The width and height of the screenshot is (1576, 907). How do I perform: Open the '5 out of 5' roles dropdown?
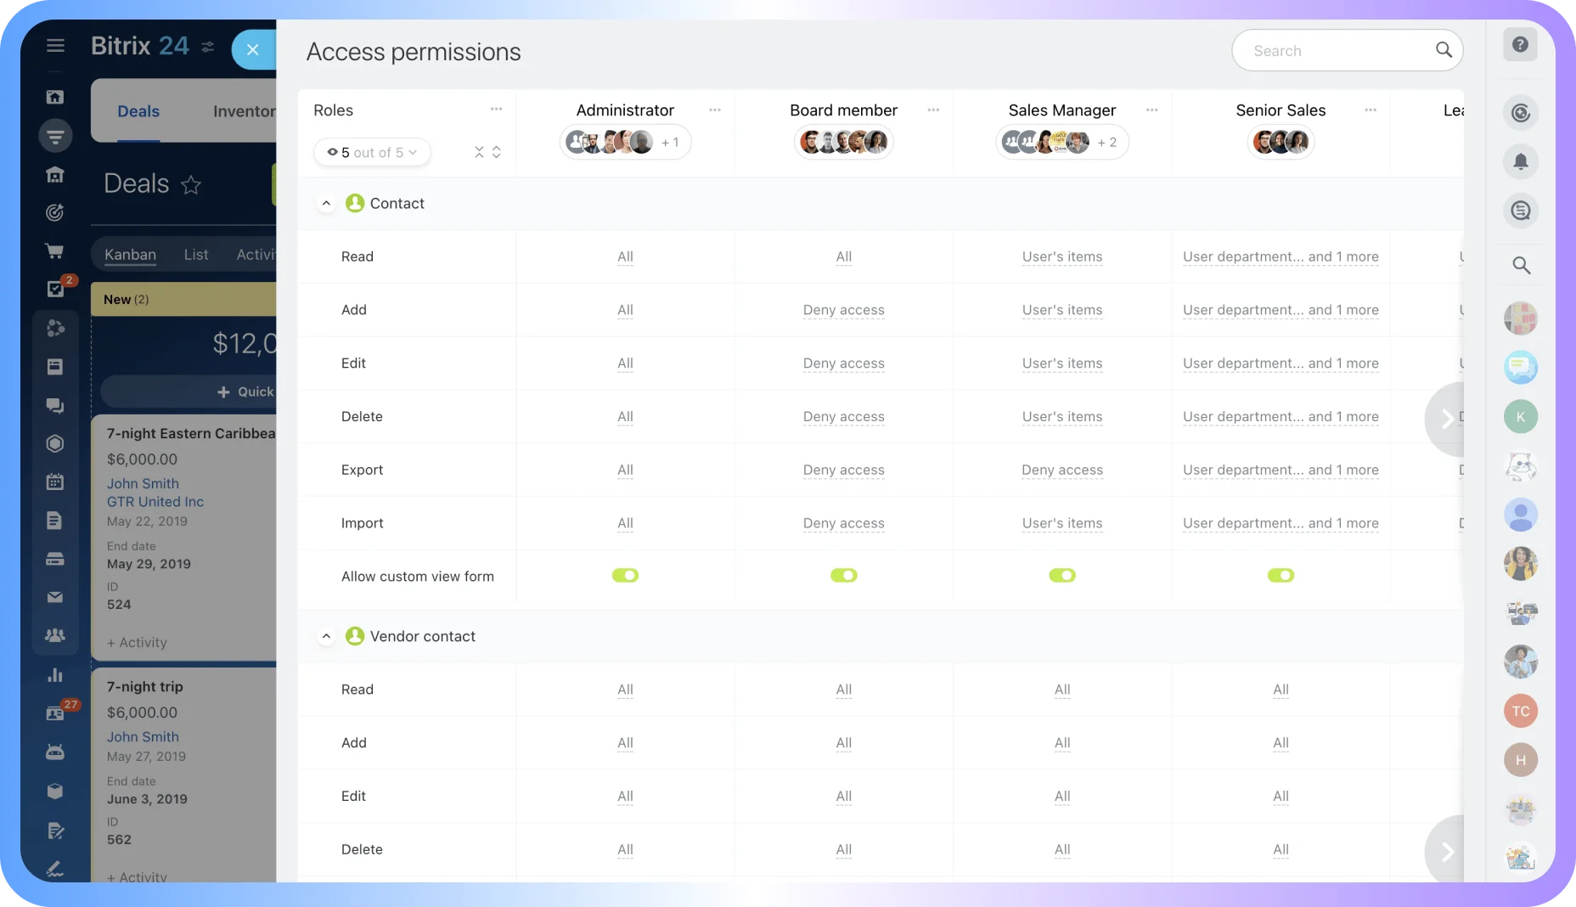tap(372, 152)
